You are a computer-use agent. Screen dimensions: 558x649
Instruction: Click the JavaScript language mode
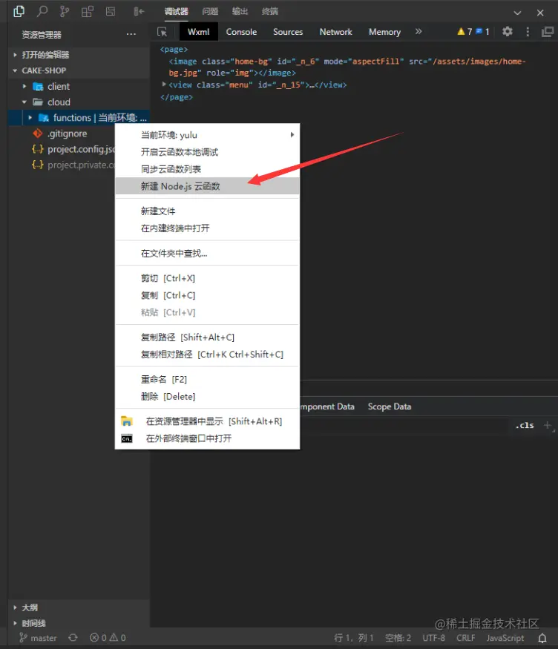[x=505, y=638]
